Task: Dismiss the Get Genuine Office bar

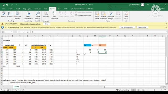Action: click(x=166, y=27)
